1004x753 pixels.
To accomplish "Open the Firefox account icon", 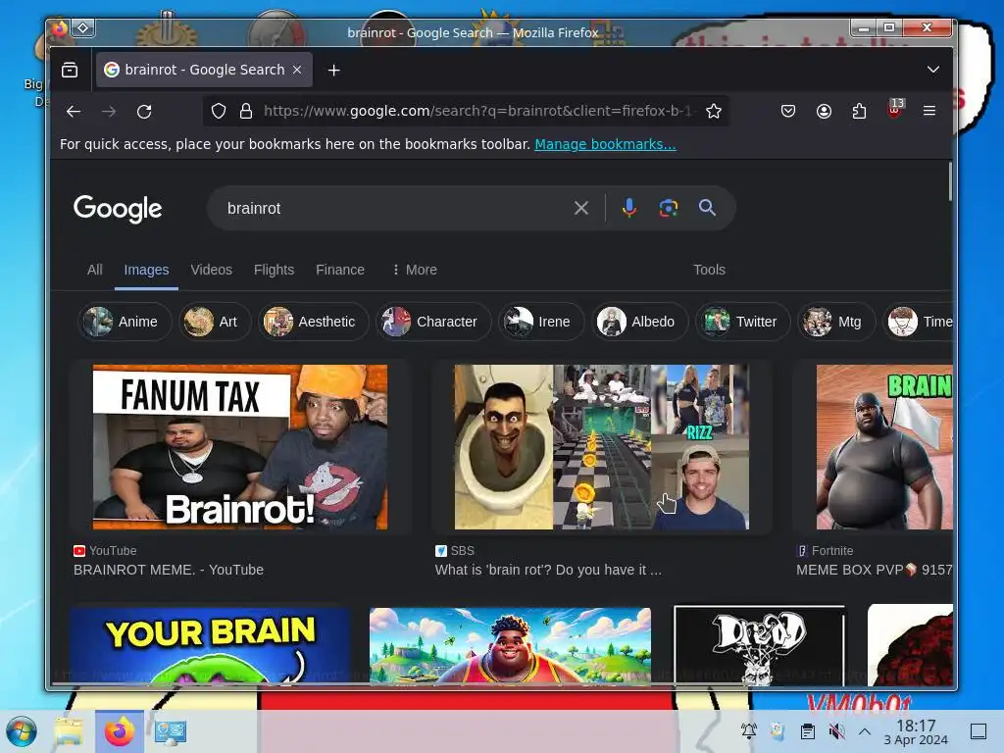I will 824,112.
